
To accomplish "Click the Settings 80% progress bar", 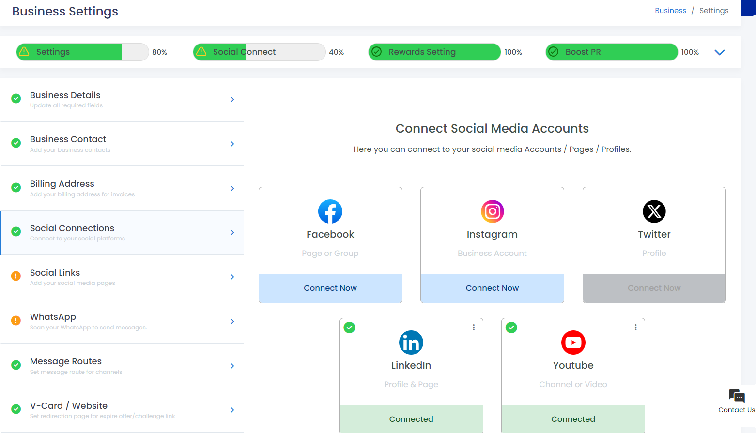I will [82, 52].
